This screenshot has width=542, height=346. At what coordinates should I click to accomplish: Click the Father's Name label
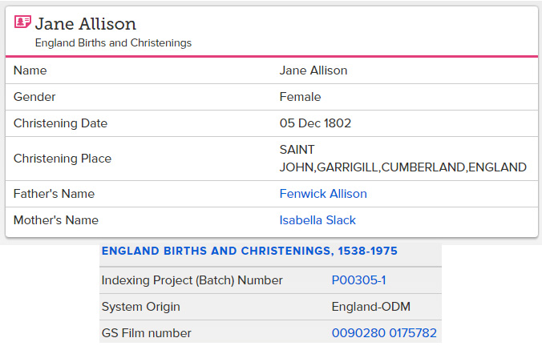tap(54, 194)
